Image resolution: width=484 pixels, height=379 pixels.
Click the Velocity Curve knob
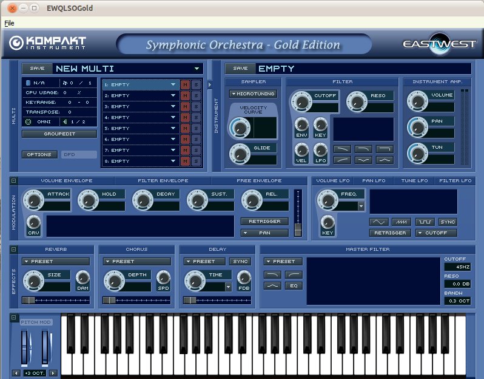tap(240, 128)
